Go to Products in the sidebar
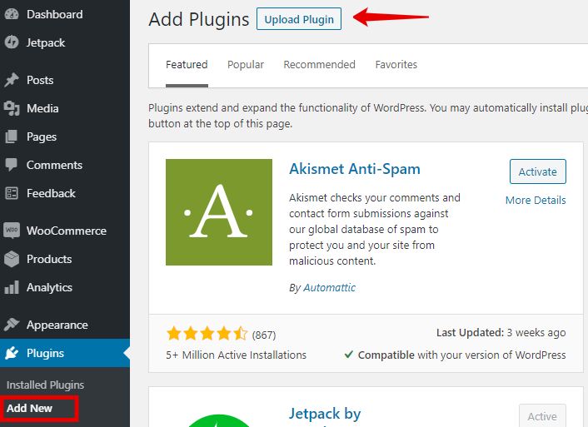 pos(49,259)
